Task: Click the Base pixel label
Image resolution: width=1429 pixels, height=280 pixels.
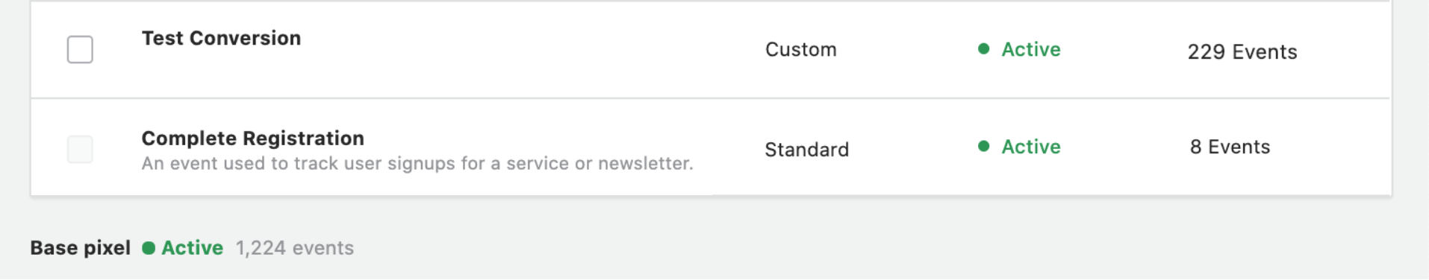Action: tap(80, 248)
